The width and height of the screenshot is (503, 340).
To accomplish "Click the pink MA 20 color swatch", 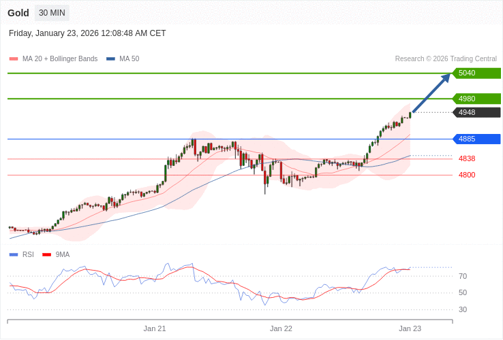I will click(13, 59).
